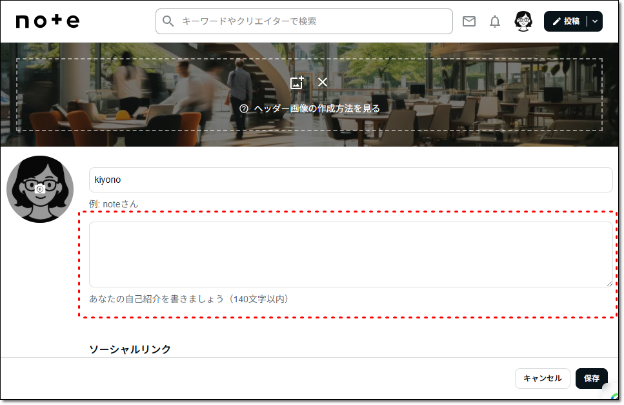Viewport: 624px width, 405px height.
Task: Open notifications via the bell icon
Action: [494, 21]
